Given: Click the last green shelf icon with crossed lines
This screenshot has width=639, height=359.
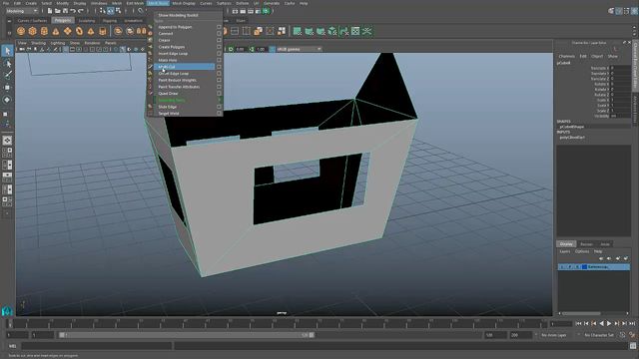Looking at the screenshot, I should tap(367, 31).
